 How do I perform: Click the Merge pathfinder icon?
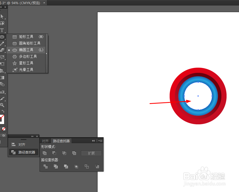point(66,166)
